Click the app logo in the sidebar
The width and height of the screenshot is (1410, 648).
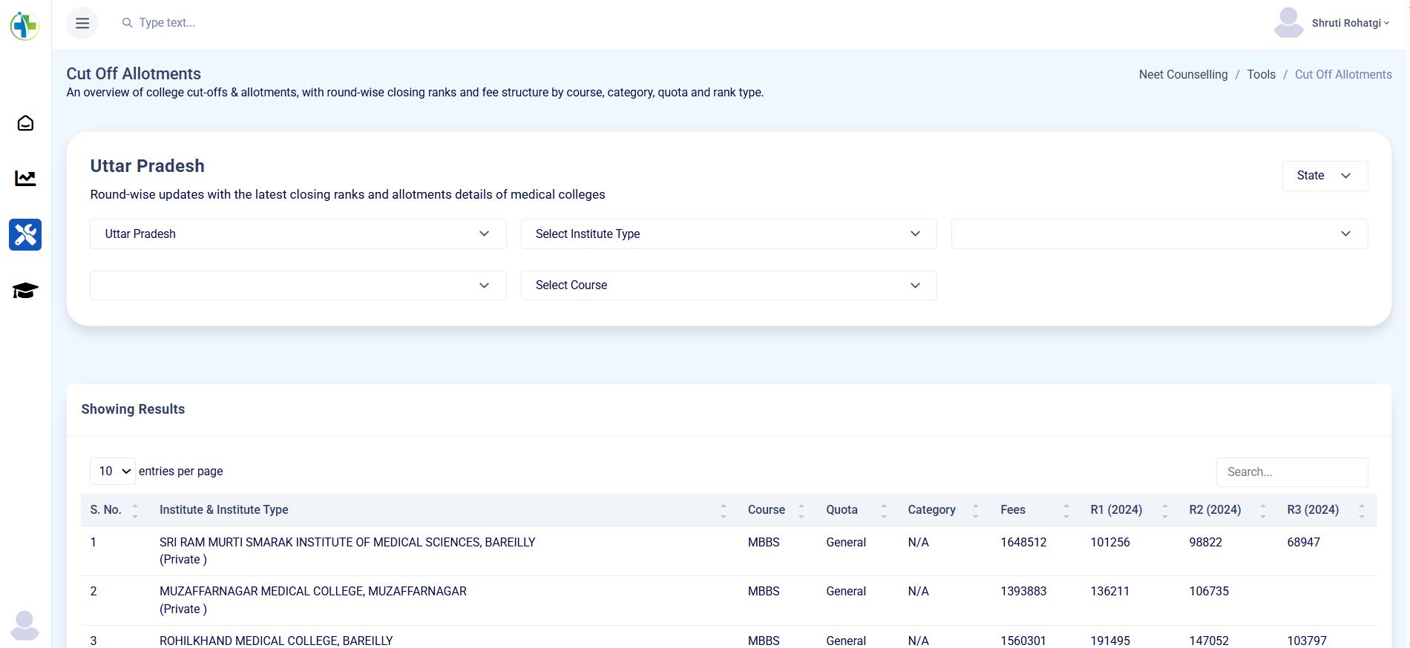[24, 26]
